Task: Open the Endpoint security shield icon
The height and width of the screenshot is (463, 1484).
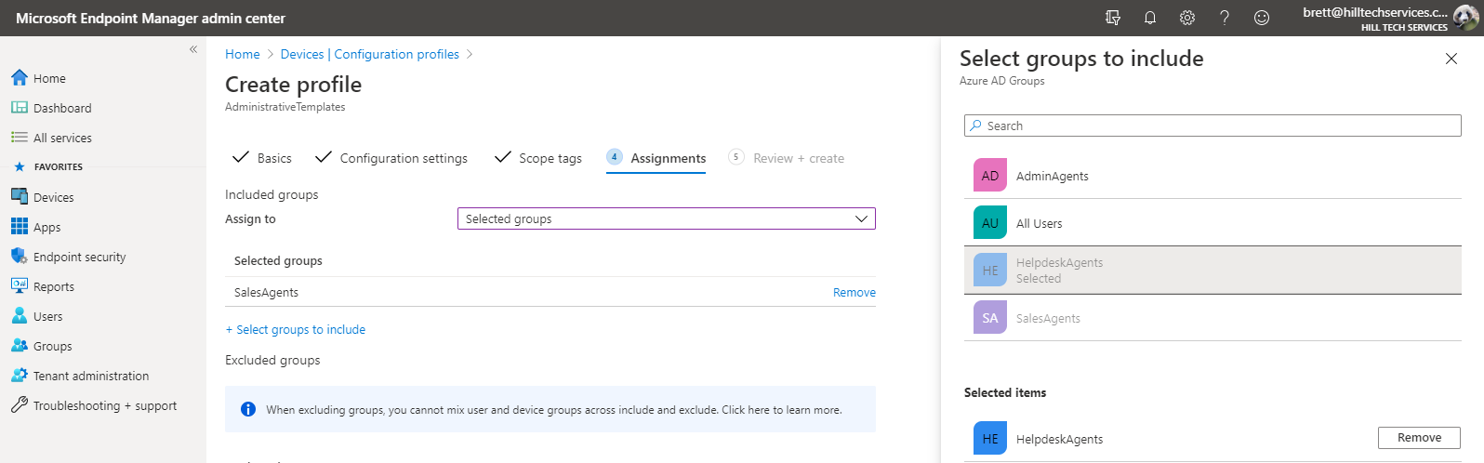Action: 20,257
